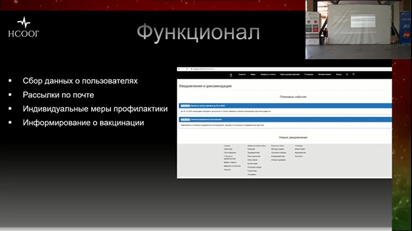Open the Меры menu item
Screen dimensions: 412x231
click(253, 74)
